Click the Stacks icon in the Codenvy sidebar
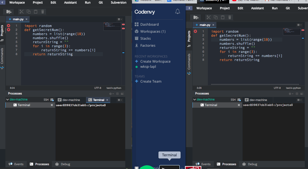This screenshot has width=308, height=169. tap(137, 38)
